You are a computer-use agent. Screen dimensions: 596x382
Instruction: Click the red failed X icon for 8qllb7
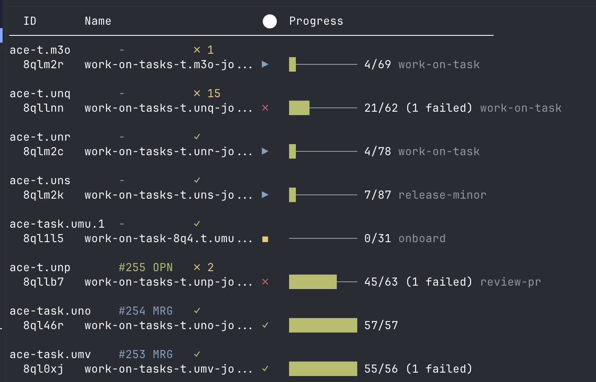265,282
